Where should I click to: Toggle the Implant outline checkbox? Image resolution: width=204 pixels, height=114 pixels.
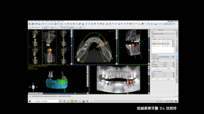(158, 59)
